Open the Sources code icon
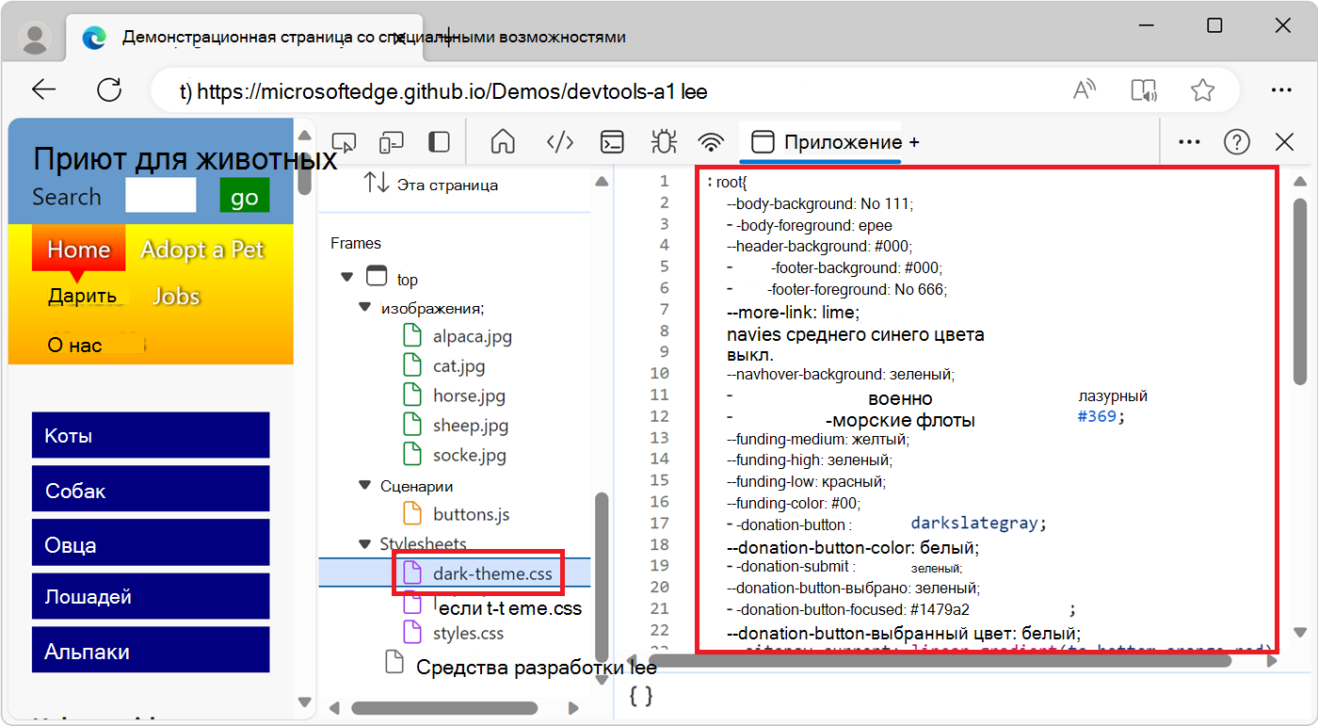This screenshot has height=726, width=1318. [x=559, y=141]
